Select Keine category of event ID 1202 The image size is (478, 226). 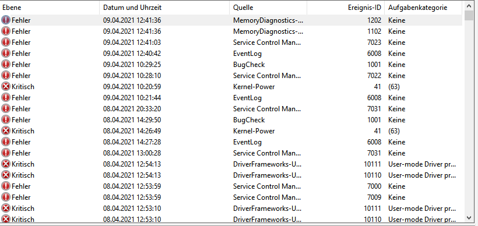click(x=396, y=20)
